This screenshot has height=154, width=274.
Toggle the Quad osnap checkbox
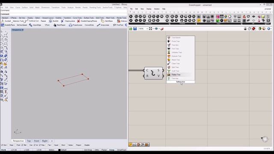point(53,145)
